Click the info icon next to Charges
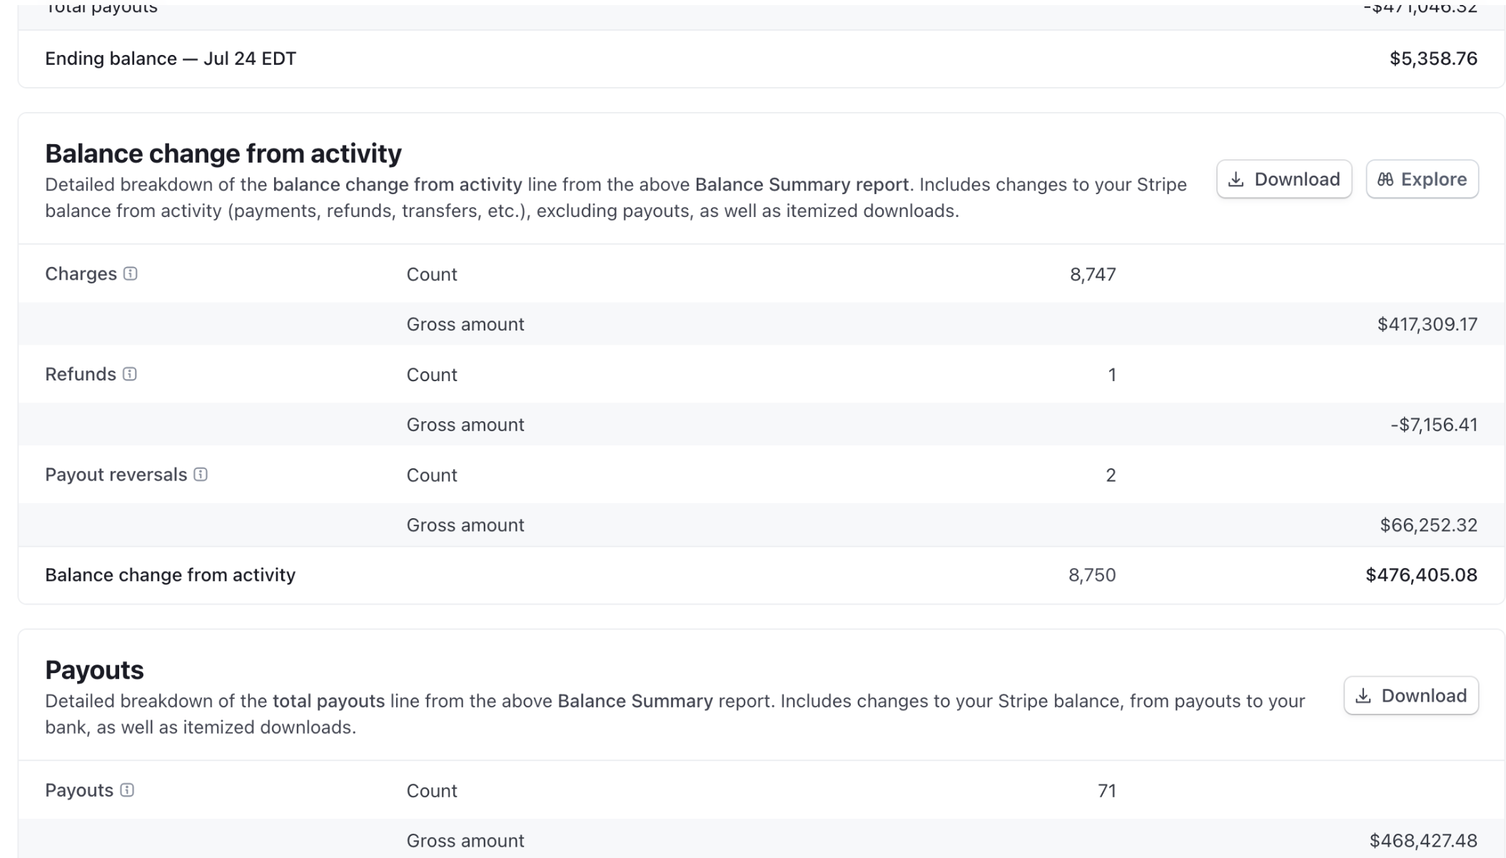The image size is (1506, 858). (x=130, y=274)
